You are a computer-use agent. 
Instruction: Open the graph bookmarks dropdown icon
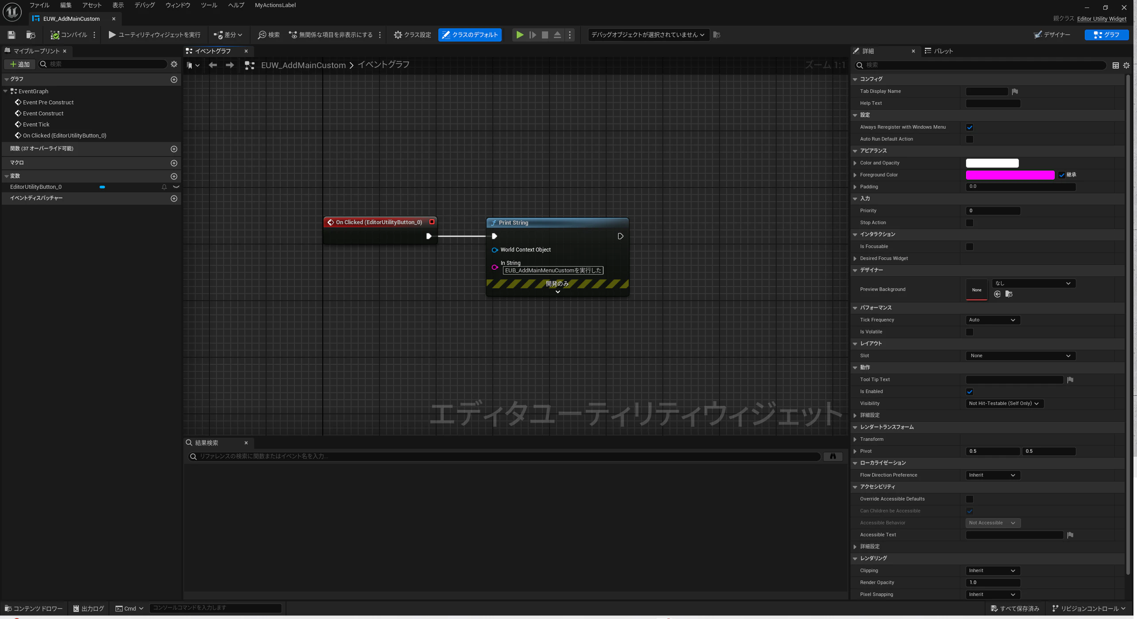pos(193,65)
